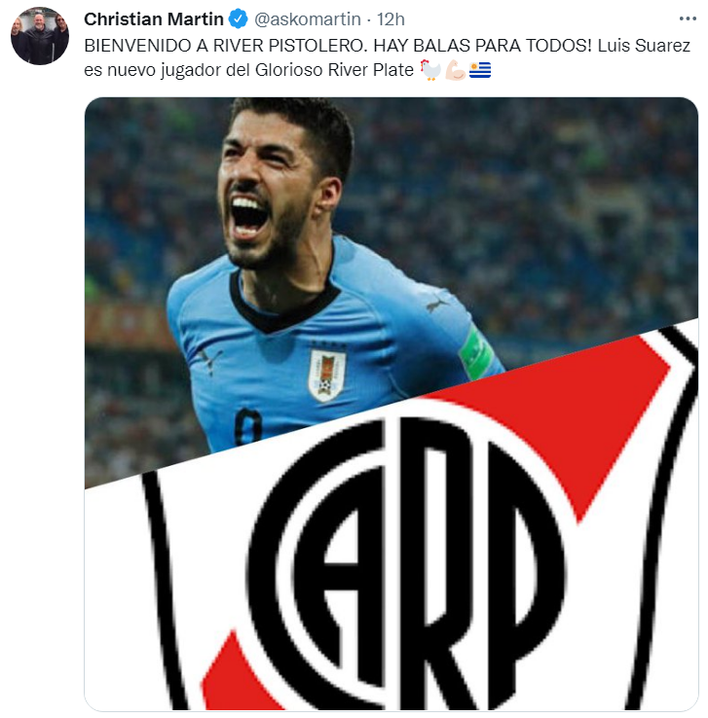Open Christian Martin's round profile avatar
The image size is (708, 718).
pyautogui.click(x=40, y=36)
